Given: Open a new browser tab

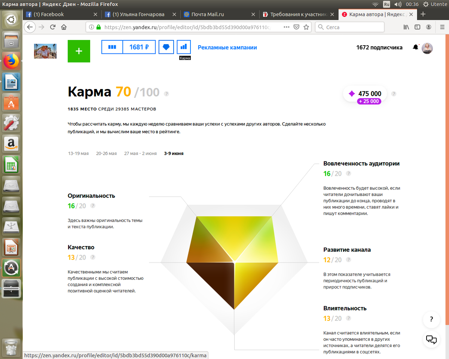Looking at the screenshot, I should coord(423,14).
